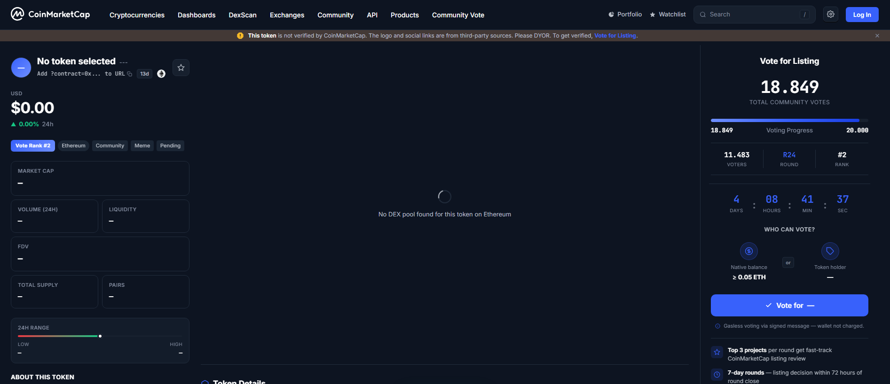890x384 pixels.
Task: Dismiss the unverified token banner
Action: click(x=877, y=36)
